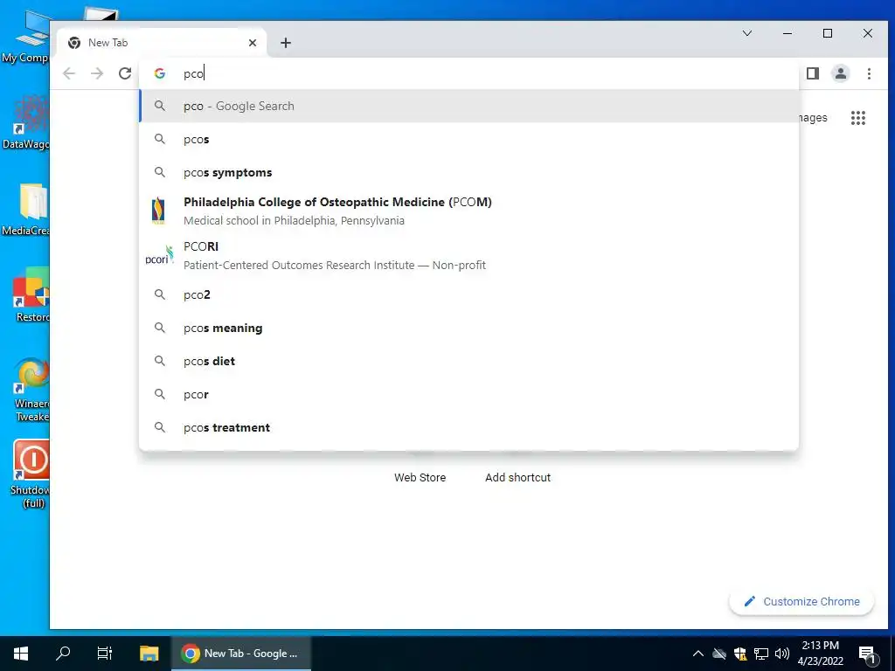
Task: Choose the 'pcos treatment' suggestion
Action: tap(468, 427)
